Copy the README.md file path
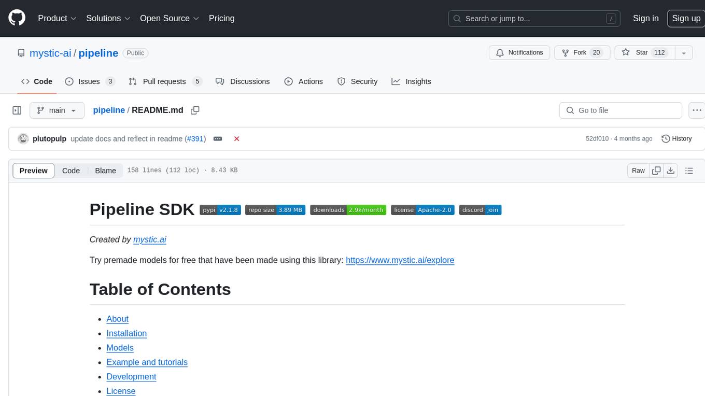 pos(195,110)
